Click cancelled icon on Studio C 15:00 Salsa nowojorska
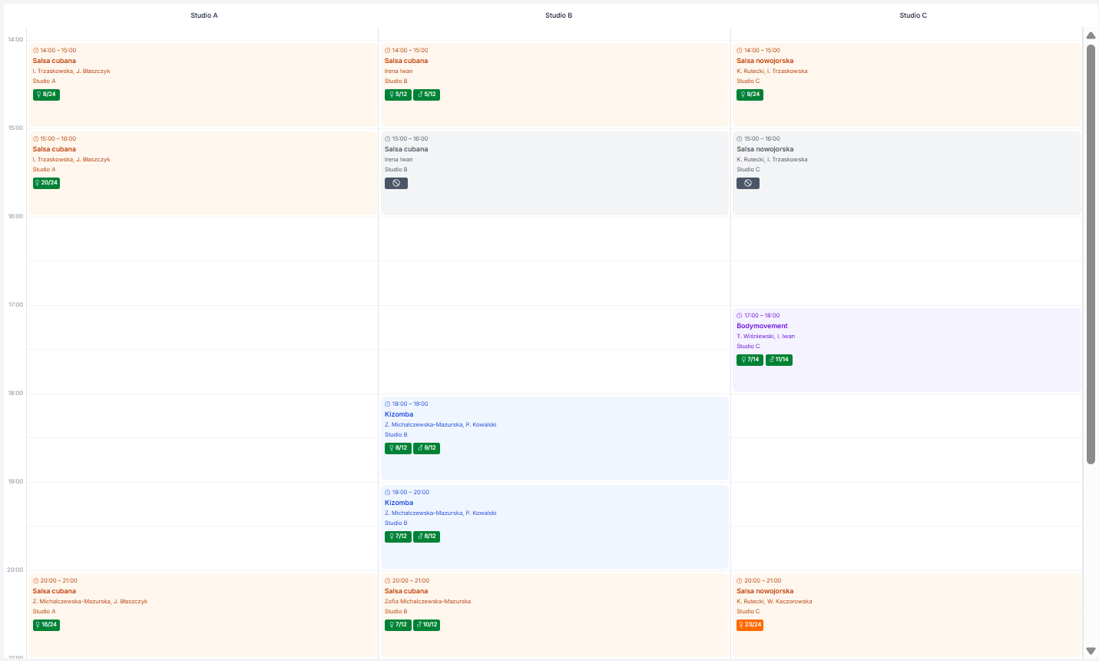Screen dimensions: 1099x661 click(747, 184)
